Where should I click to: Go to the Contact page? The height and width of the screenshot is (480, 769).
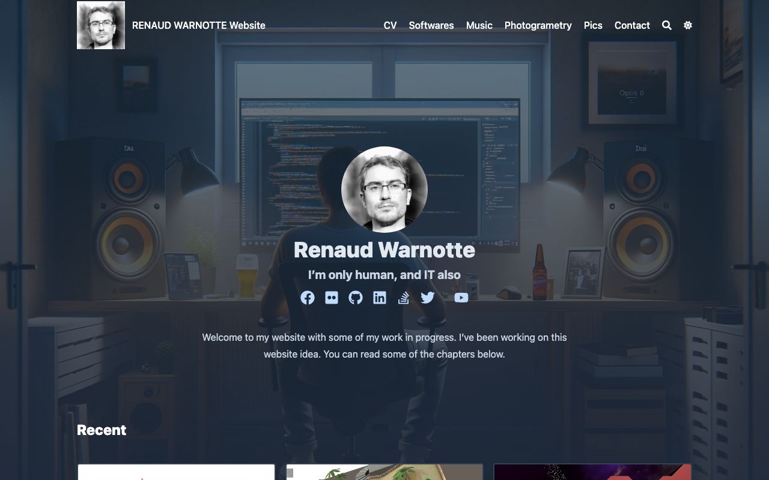coord(632,25)
